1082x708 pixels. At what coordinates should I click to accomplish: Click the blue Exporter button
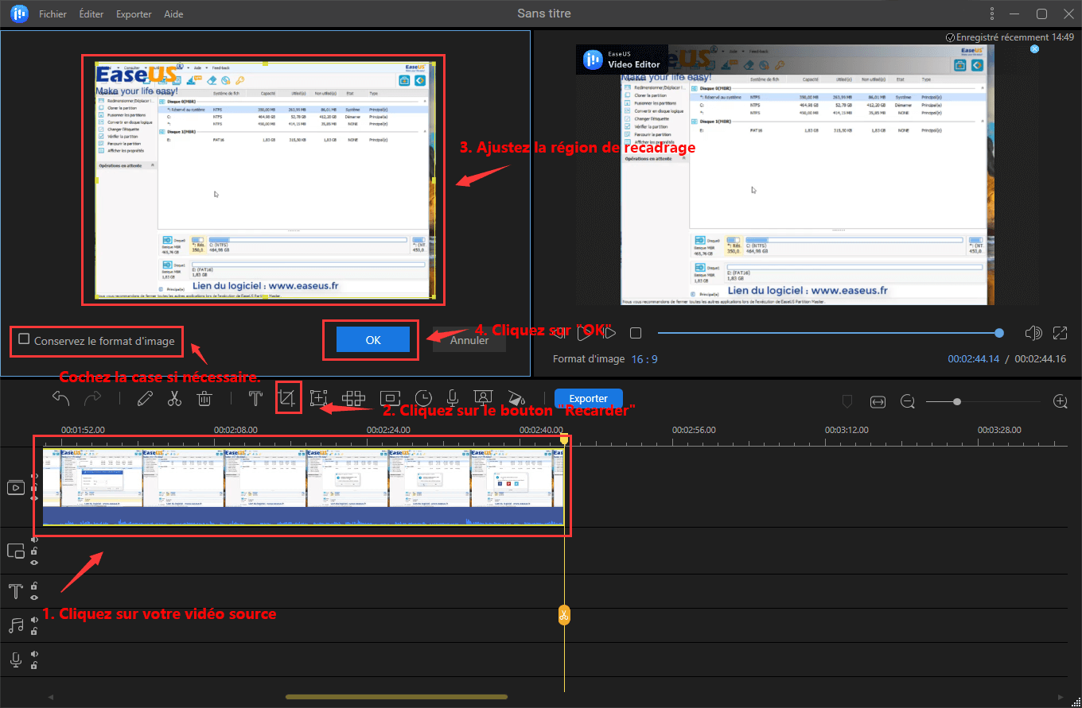(x=588, y=399)
